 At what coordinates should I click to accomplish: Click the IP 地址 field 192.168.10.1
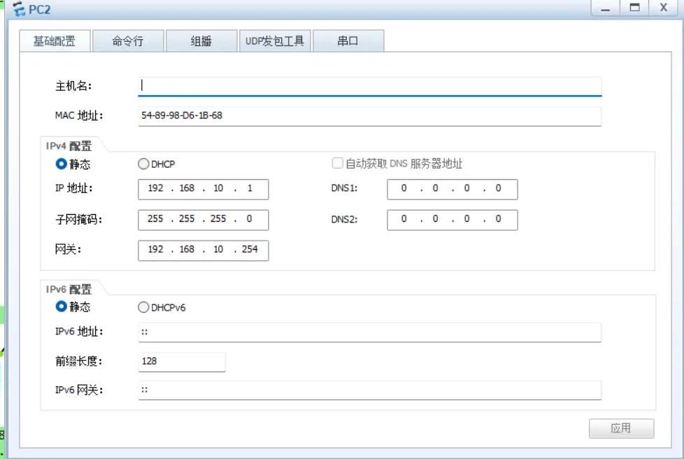point(204,190)
